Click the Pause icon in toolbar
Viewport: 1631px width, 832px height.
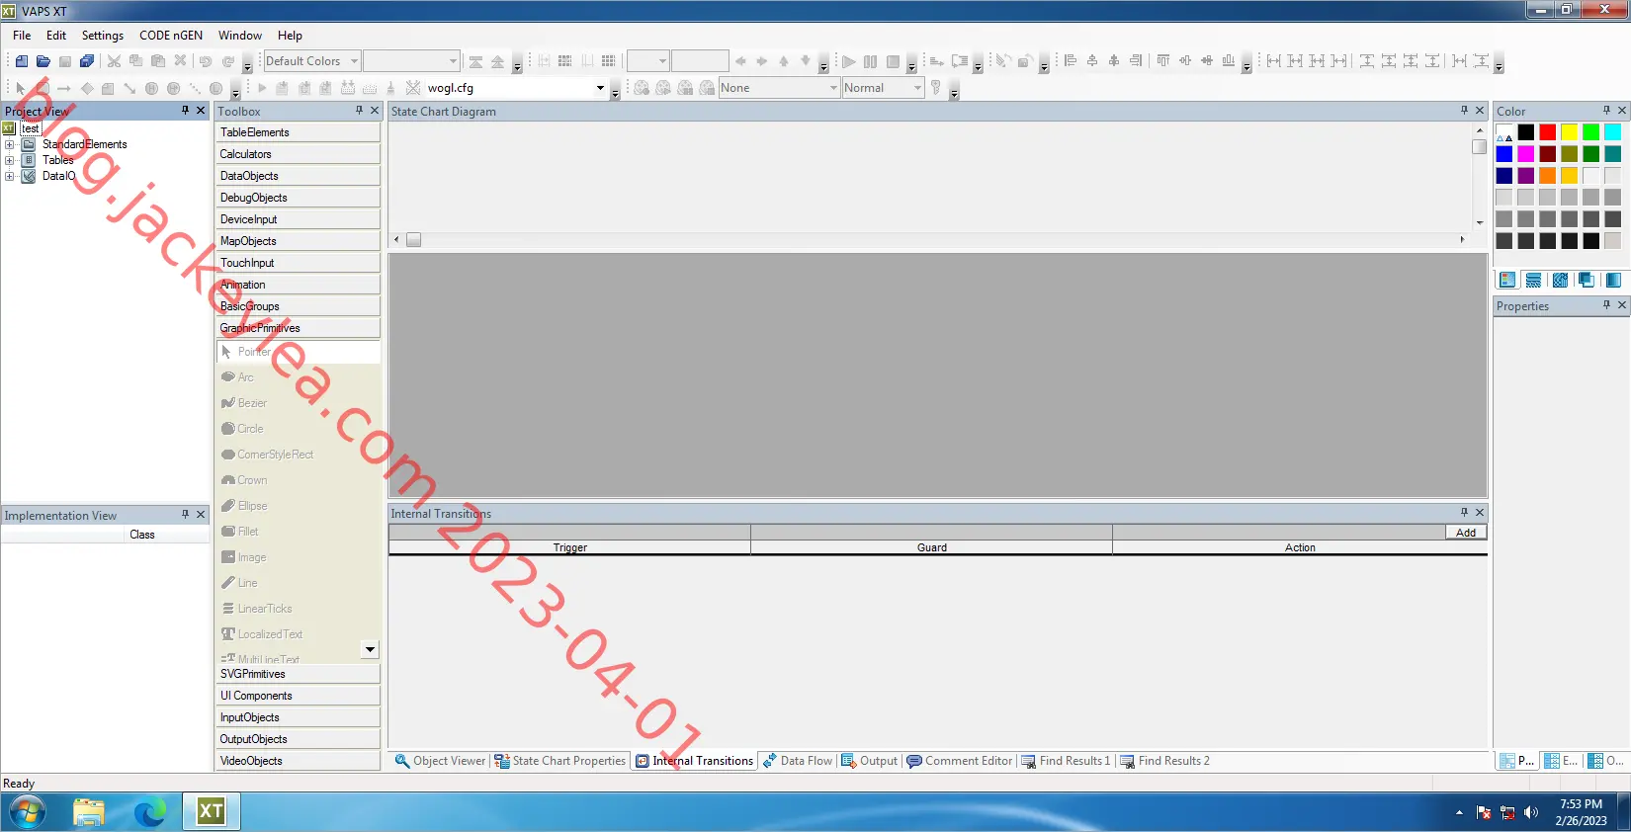(871, 61)
